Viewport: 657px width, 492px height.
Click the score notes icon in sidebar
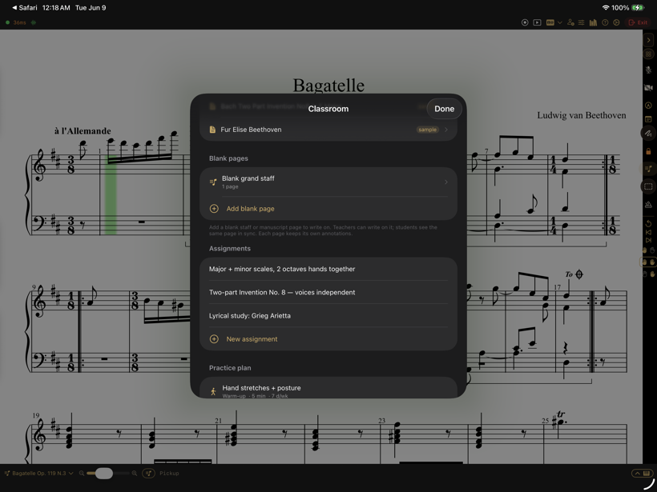(648, 169)
